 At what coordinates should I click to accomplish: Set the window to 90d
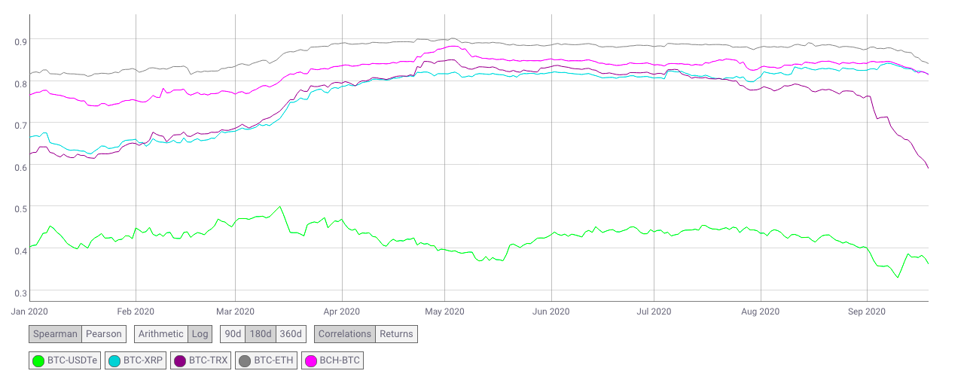[x=233, y=333]
